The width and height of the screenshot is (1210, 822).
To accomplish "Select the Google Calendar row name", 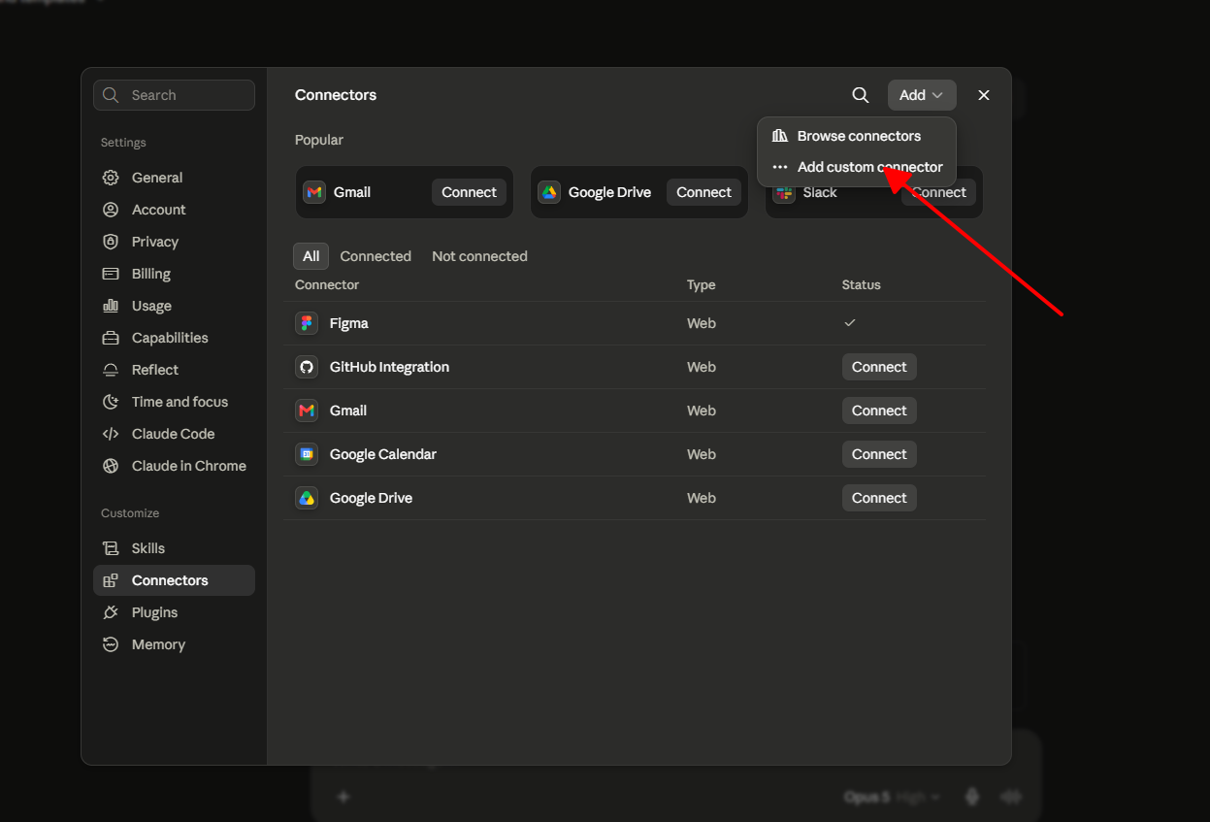I will [383, 454].
